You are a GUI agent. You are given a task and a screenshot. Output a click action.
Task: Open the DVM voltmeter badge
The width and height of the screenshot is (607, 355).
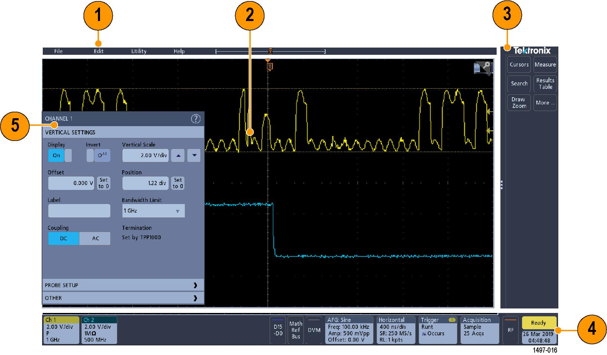point(314,330)
